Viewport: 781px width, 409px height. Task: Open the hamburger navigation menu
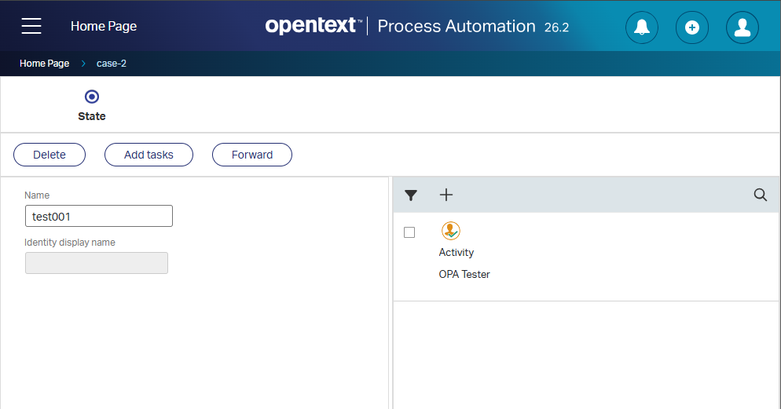point(31,26)
